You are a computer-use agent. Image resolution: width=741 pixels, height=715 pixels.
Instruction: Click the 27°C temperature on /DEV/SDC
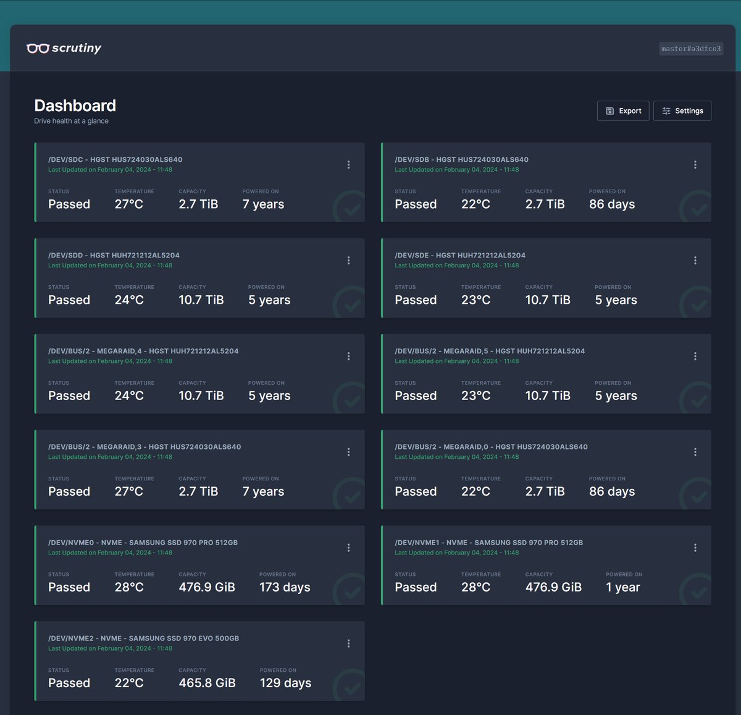(128, 204)
